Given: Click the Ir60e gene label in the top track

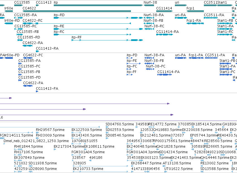Looking at the screenshot, I should tap(9, 8).
